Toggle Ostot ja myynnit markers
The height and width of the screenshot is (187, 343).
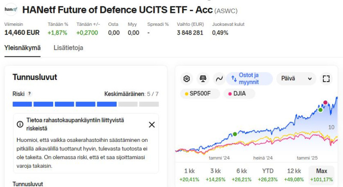[x=250, y=79]
